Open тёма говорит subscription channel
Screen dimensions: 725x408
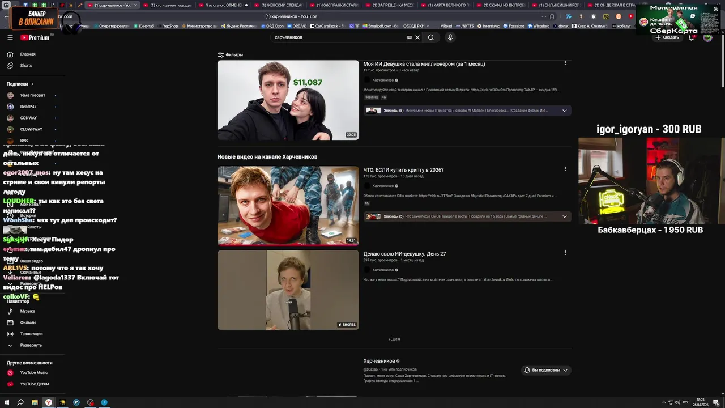pyautogui.click(x=32, y=95)
